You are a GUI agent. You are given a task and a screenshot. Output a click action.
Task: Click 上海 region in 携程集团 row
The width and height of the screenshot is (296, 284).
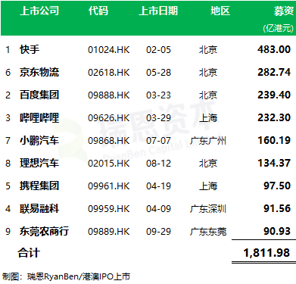(208, 186)
